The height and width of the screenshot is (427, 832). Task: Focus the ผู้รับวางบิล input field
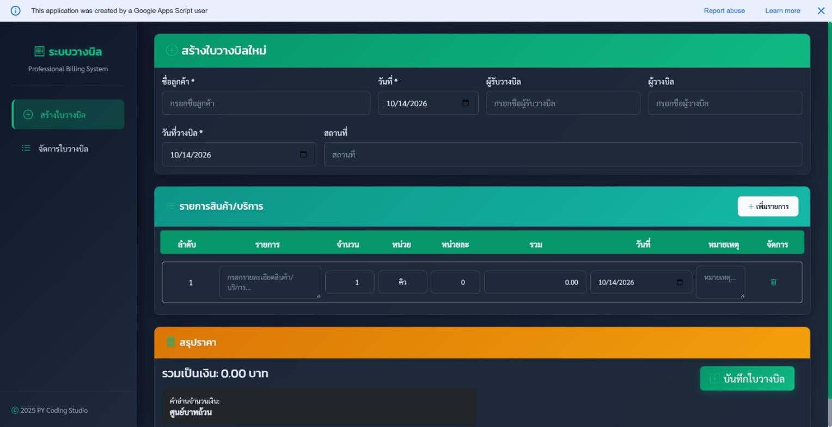(563, 103)
